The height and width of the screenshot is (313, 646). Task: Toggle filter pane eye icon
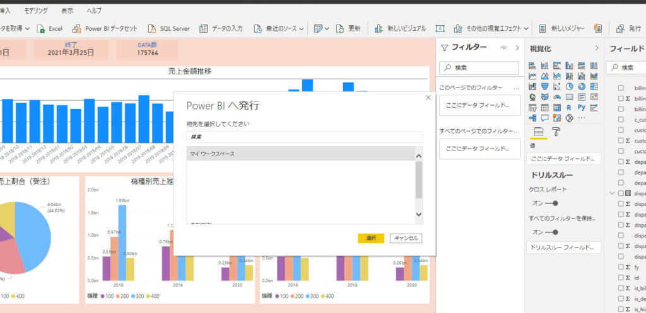click(503, 48)
